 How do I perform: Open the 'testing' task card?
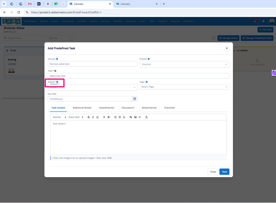24,66
